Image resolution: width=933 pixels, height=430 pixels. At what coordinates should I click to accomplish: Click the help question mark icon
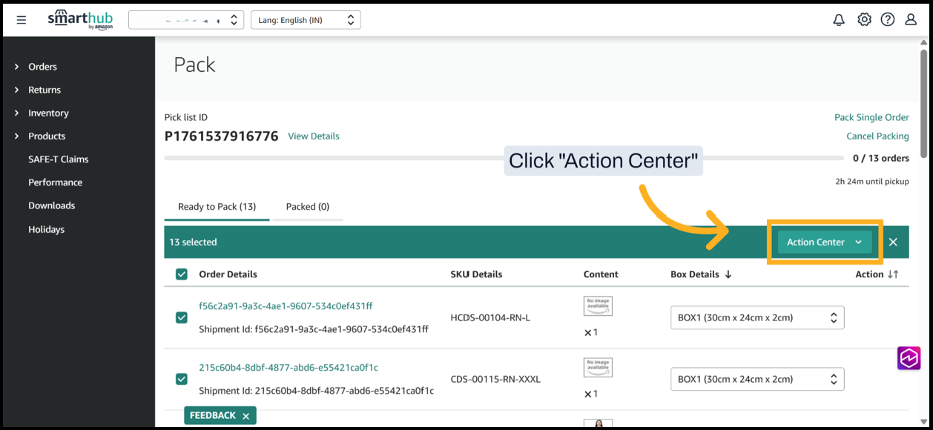point(887,20)
